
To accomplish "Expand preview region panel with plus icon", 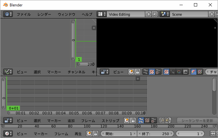I will point(215,28).
